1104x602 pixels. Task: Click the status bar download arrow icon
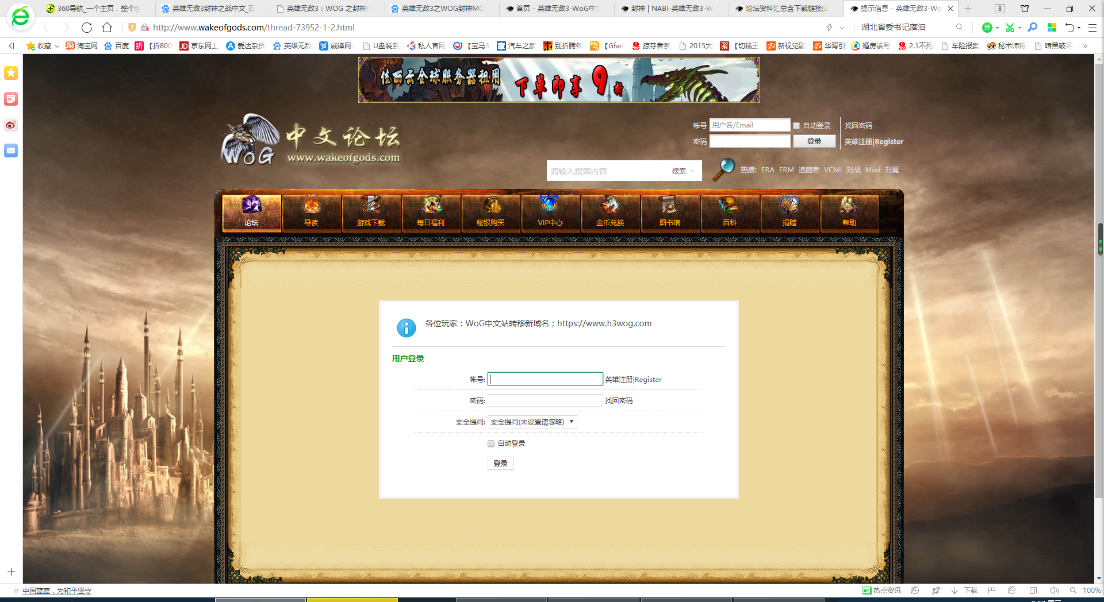coord(955,591)
